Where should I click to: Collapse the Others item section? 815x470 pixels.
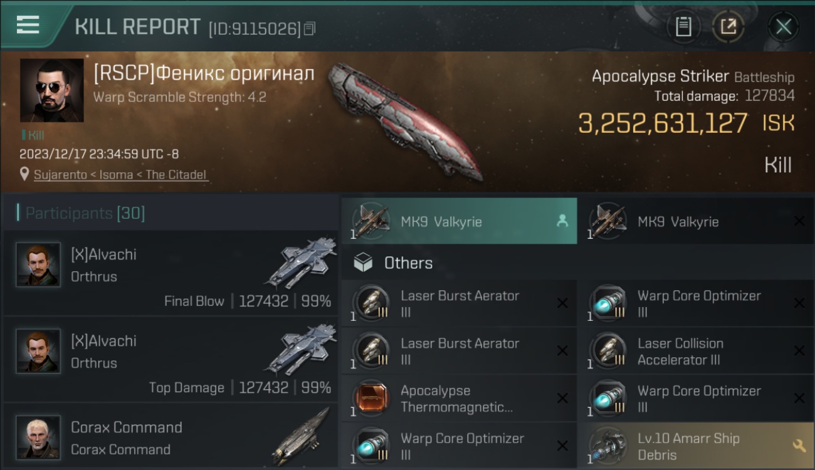tap(577, 263)
